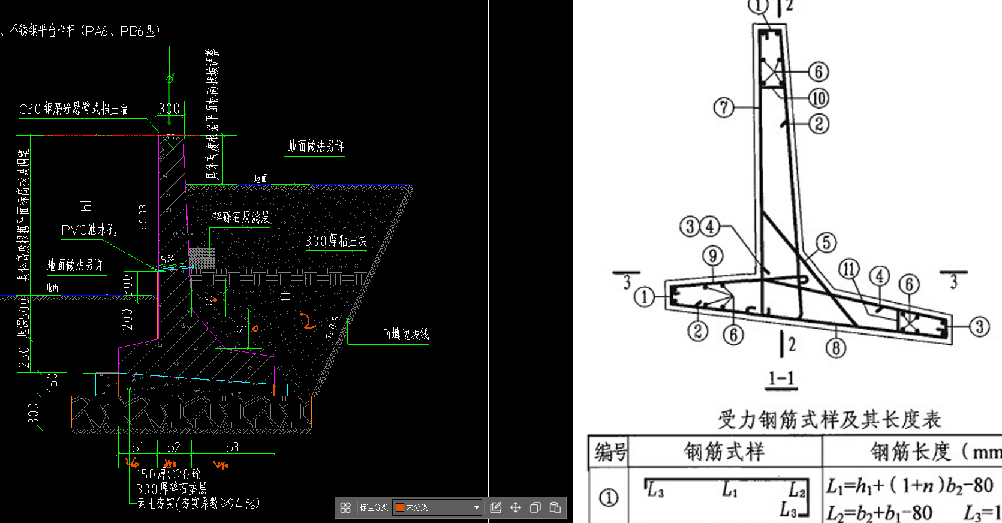Select the 300厚粘土层 label

click(336, 241)
